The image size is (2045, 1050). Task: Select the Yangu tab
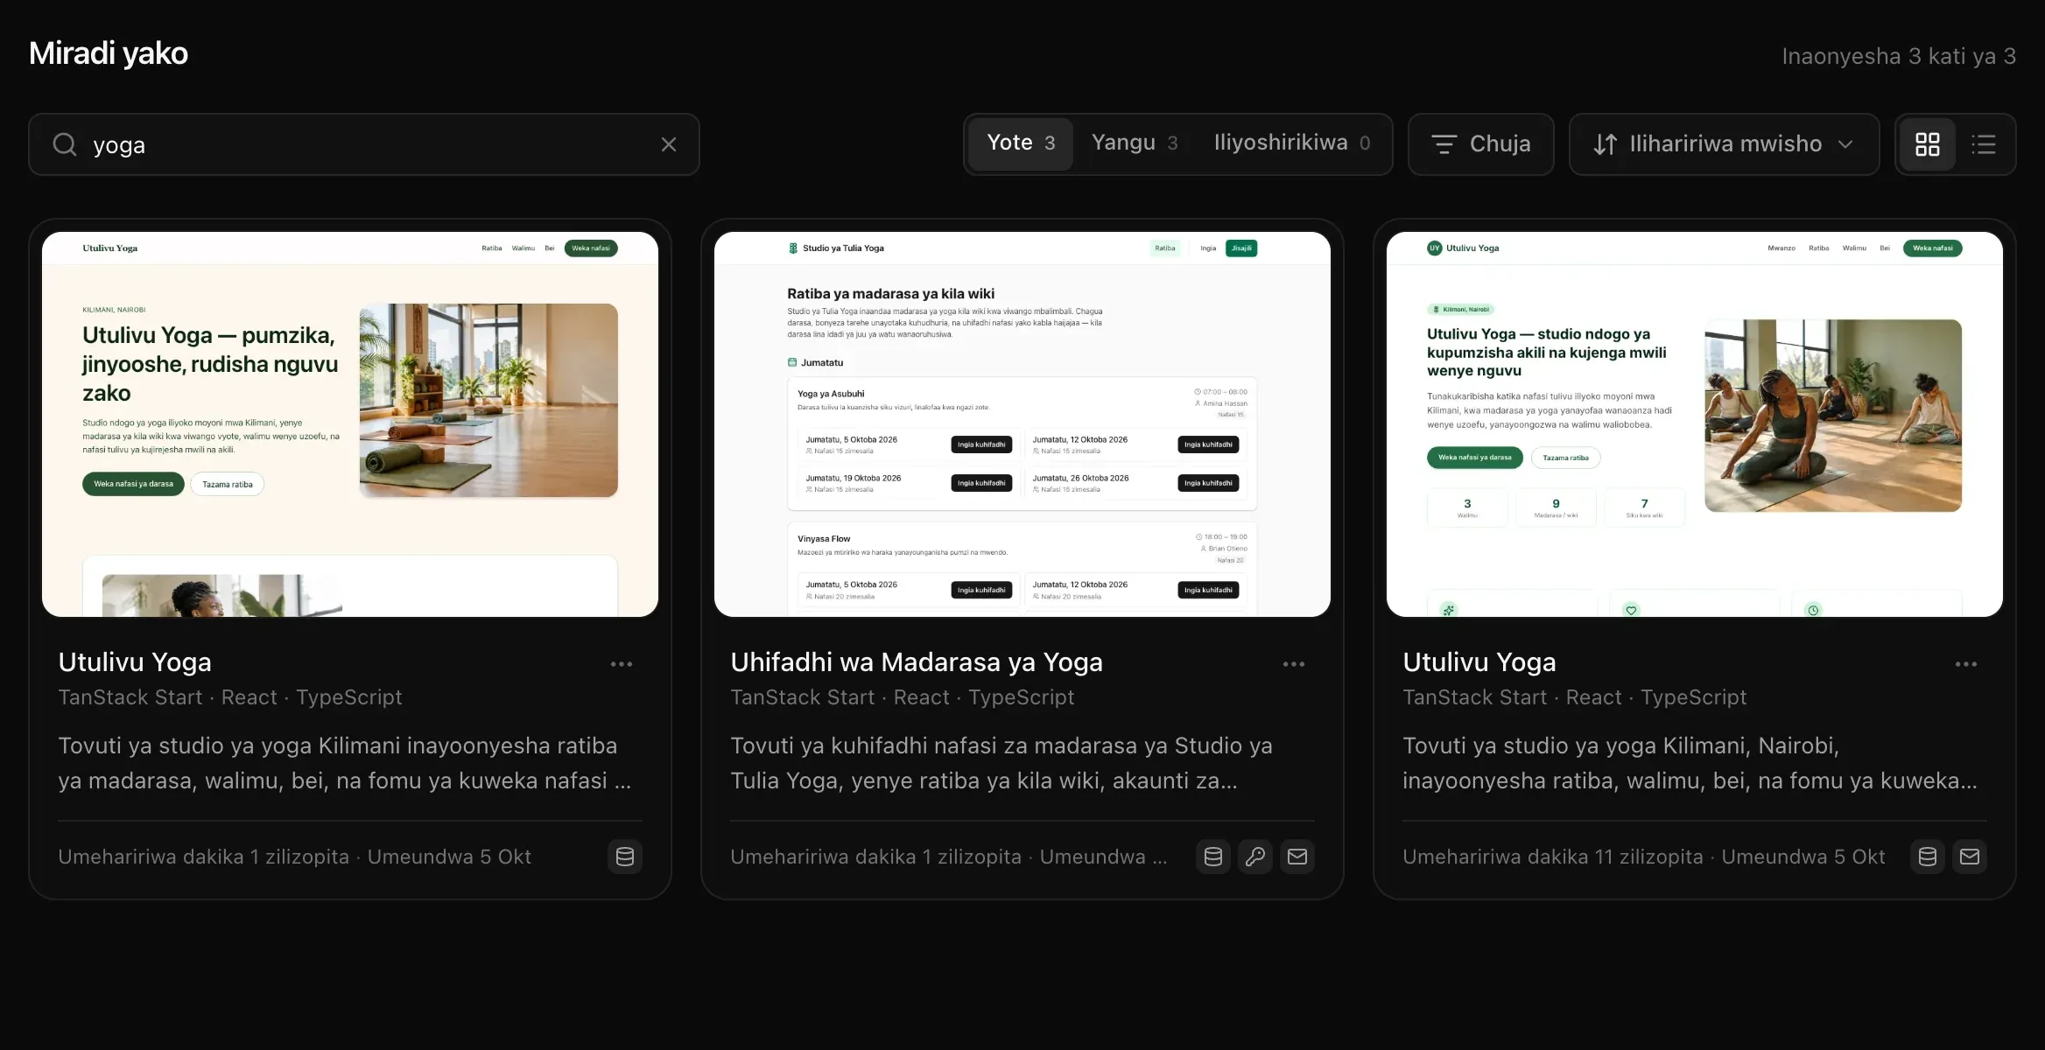[1135, 143]
